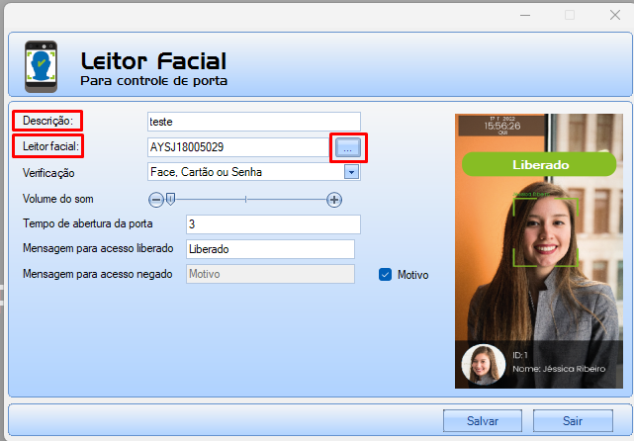This screenshot has height=441, width=634.
Task: Click the green Liberado badge in preview
Action: point(539,164)
